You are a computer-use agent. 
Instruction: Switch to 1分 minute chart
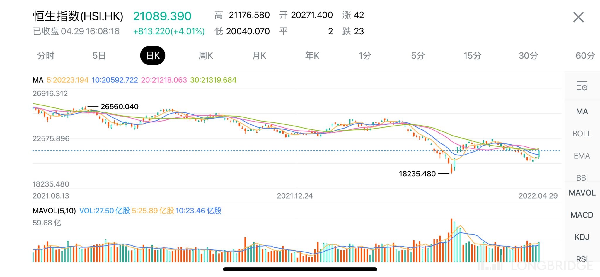365,56
